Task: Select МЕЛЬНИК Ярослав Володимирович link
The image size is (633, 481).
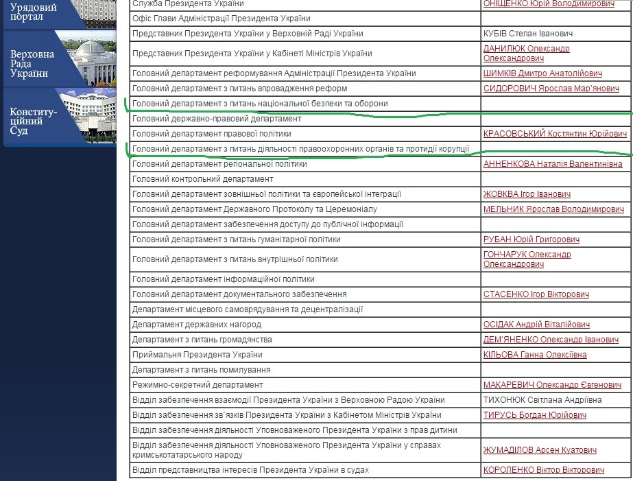Action: (553, 209)
